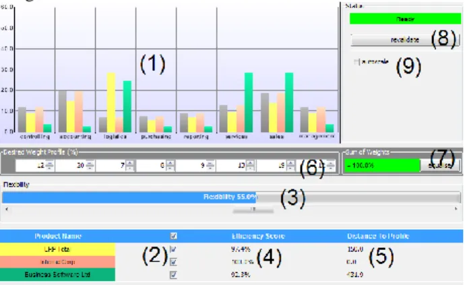465x285 pixels.
Task: Select the green Business Software Ltd row
Action: click(57, 275)
